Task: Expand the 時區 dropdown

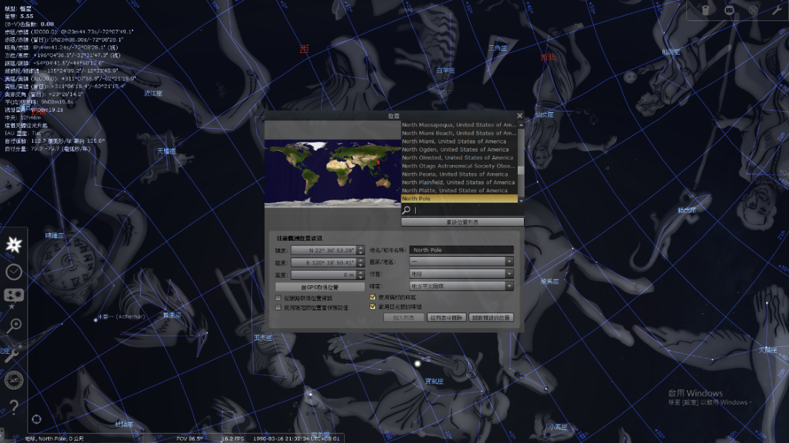Action: (x=462, y=286)
